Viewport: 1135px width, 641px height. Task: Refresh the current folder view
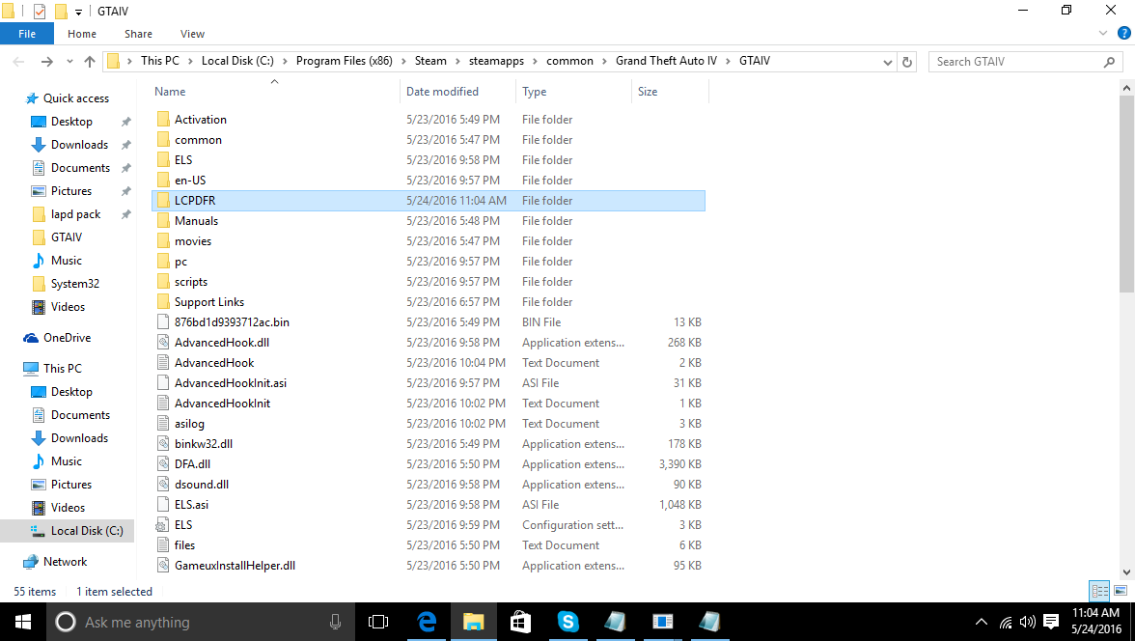[x=907, y=62]
